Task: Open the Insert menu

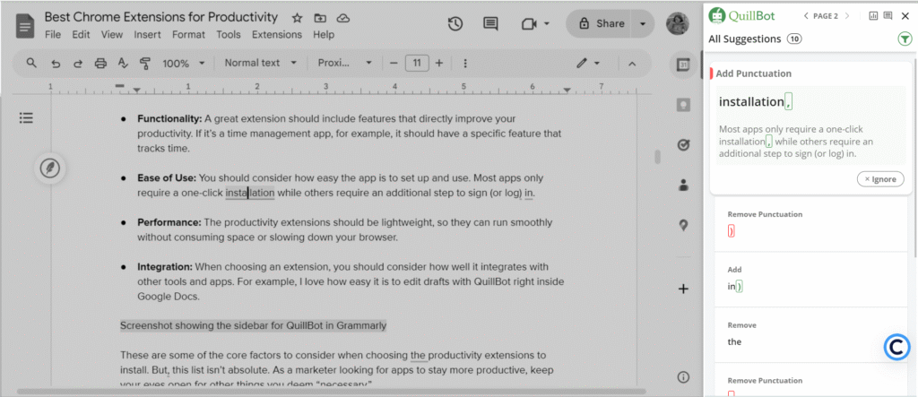Action: pyautogui.click(x=147, y=35)
